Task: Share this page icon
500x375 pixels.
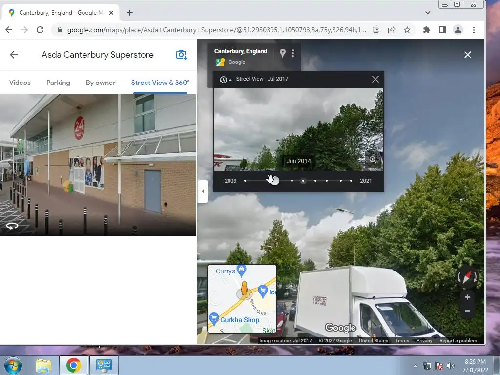Action: 392,30
